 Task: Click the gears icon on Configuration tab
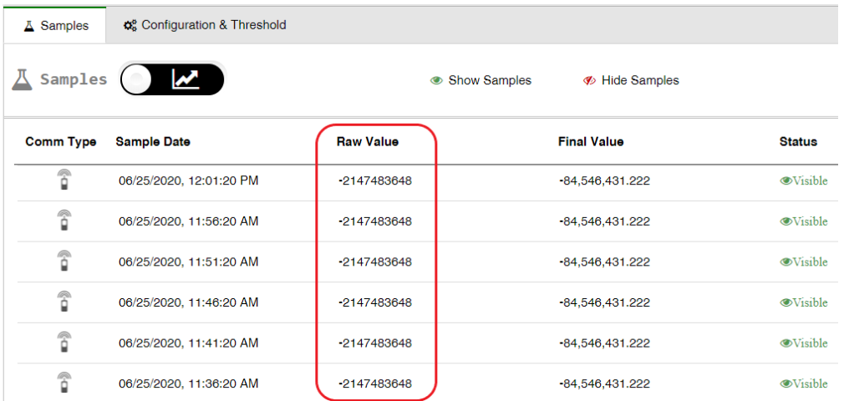point(130,25)
